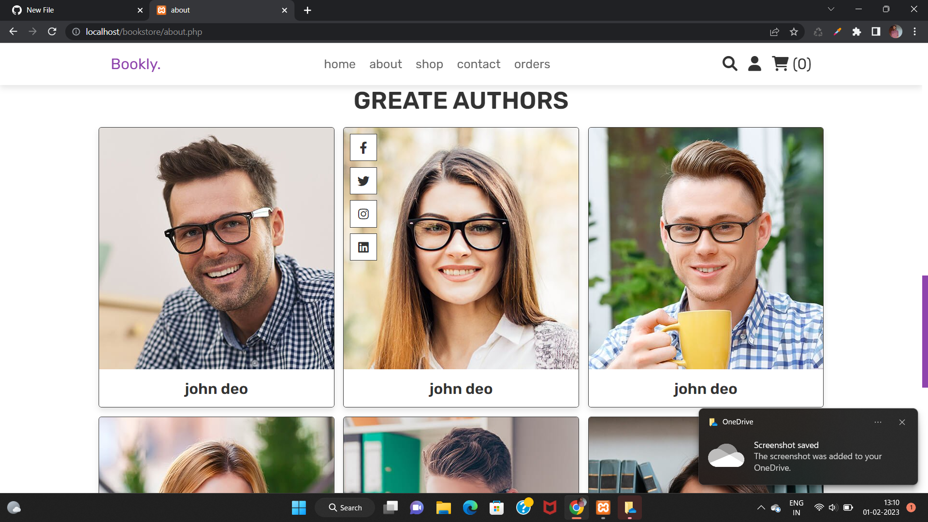Image resolution: width=928 pixels, height=522 pixels.
Task: Open McAfee from the taskbar
Action: click(x=550, y=507)
